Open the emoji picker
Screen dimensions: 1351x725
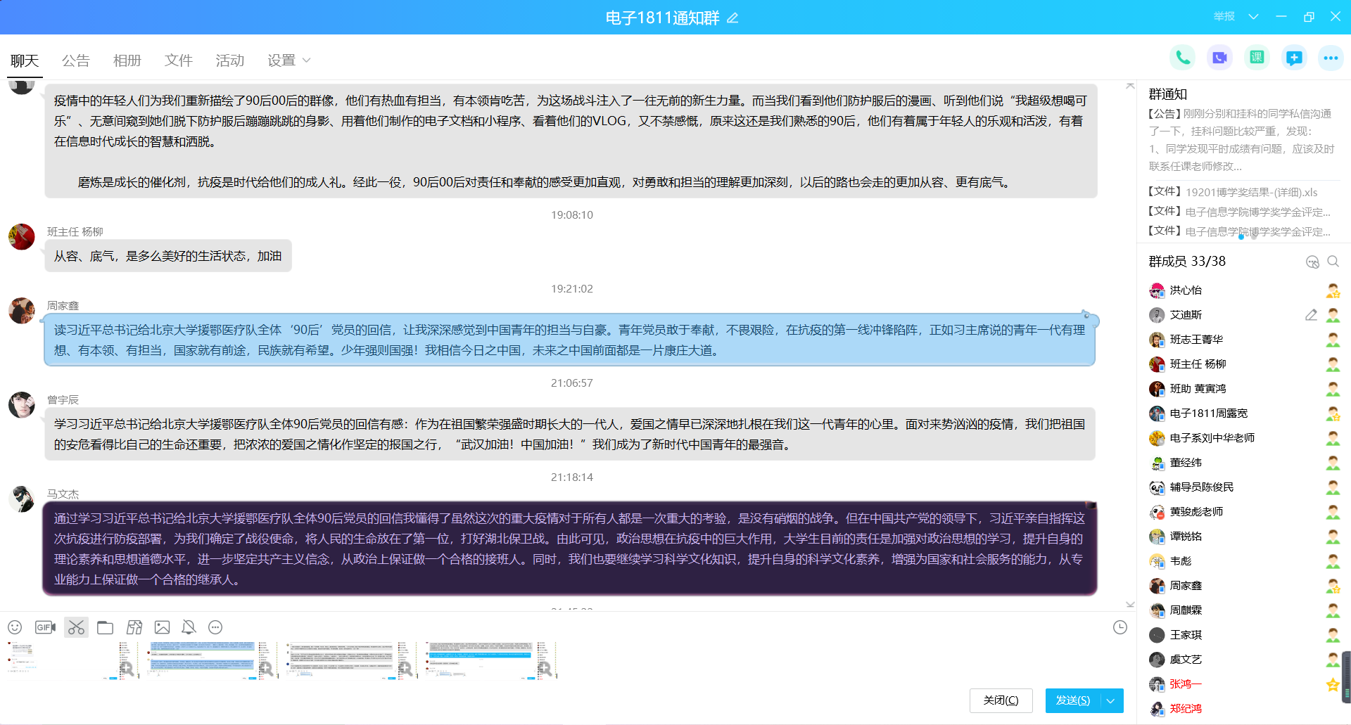tap(15, 627)
